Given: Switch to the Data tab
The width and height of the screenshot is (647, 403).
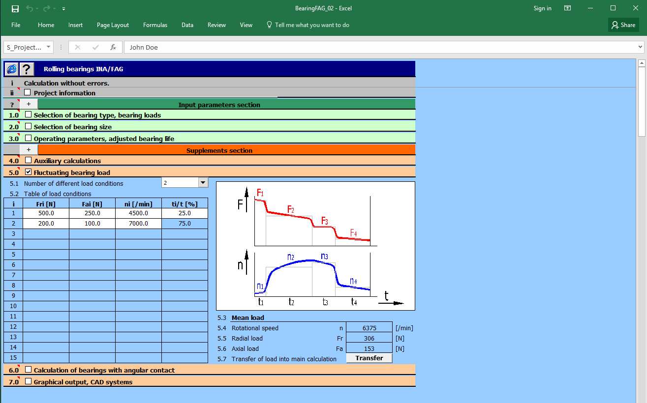Looking at the screenshot, I should (x=187, y=25).
